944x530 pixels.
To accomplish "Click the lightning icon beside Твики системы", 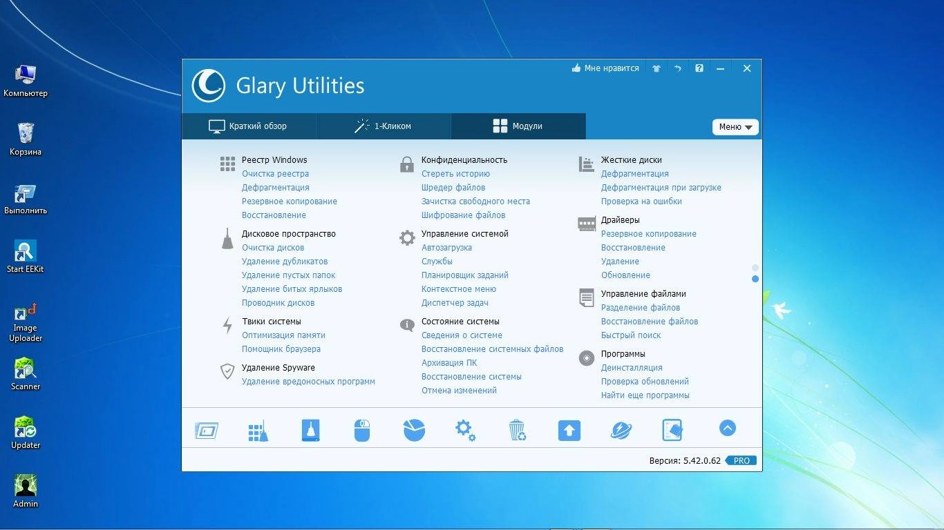I will (227, 325).
